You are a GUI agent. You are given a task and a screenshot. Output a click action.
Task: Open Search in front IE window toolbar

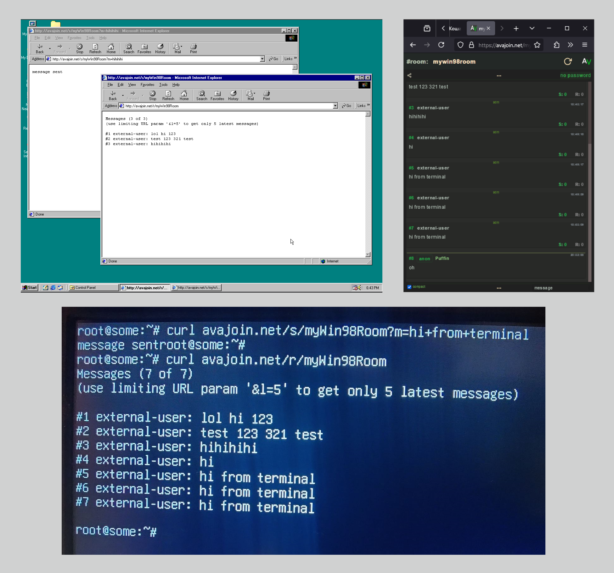[202, 95]
